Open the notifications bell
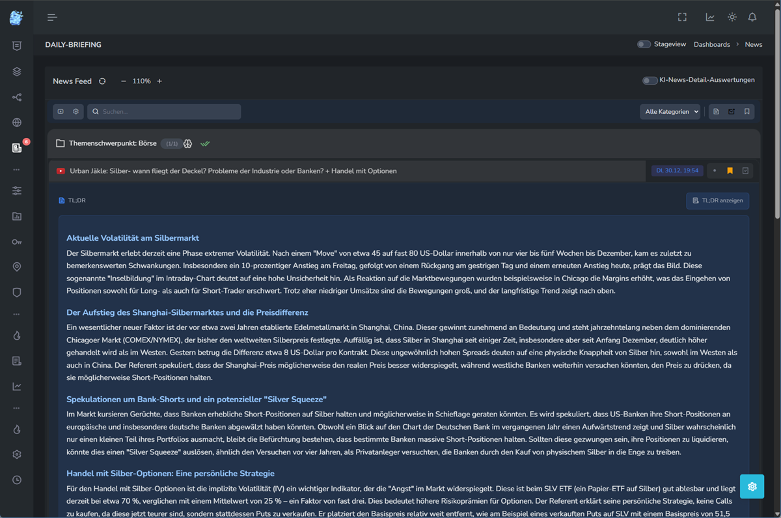This screenshot has width=781, height=518. 752,17
